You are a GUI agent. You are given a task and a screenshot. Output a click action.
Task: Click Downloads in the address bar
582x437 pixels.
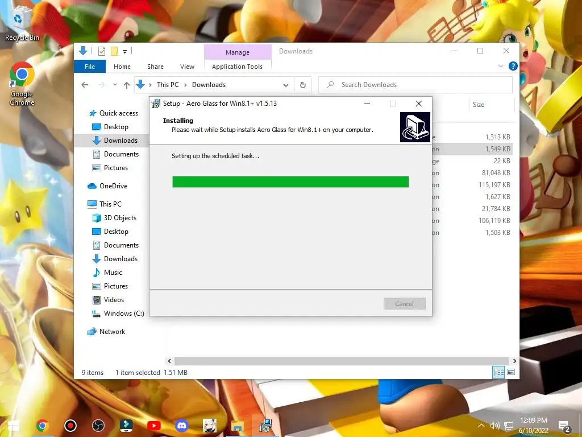click(x=209, y=85)
